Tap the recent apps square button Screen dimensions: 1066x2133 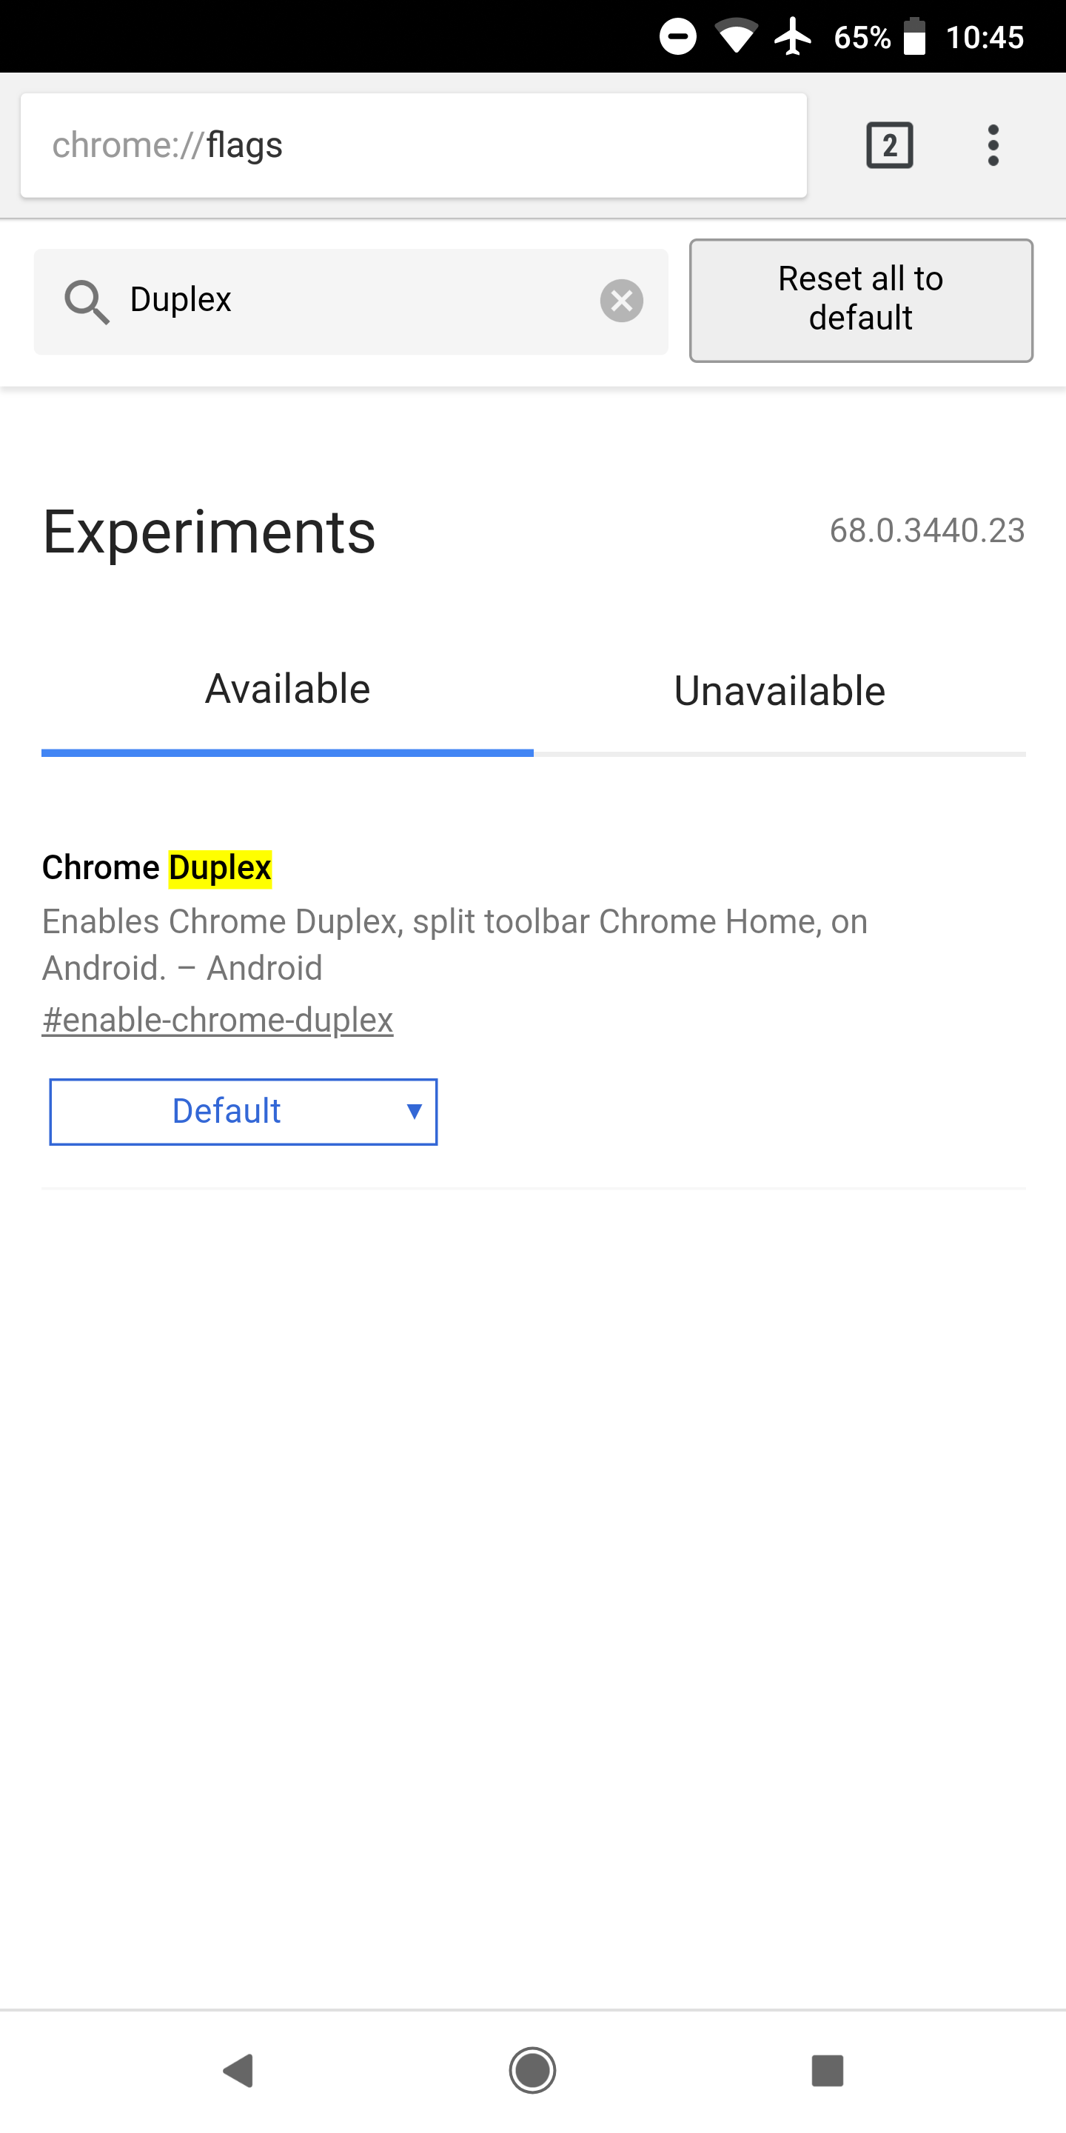[x=828, y=2070]
